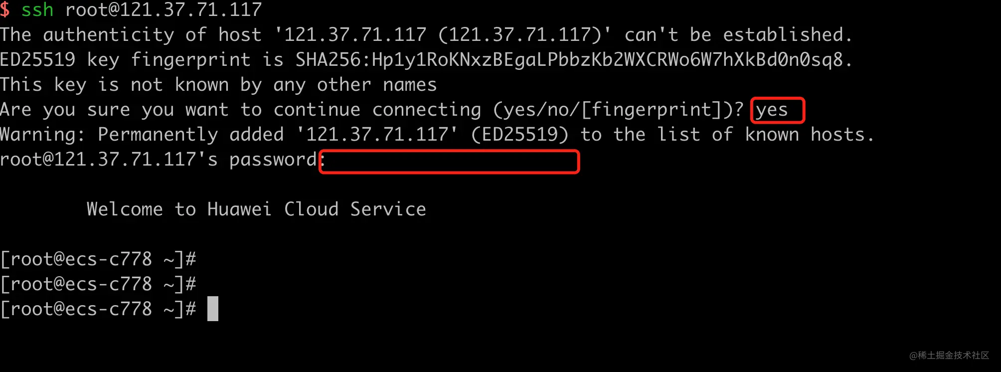Click the 'known hosts' text
Screen dimensions: 1001x372
tap(809, 135)
